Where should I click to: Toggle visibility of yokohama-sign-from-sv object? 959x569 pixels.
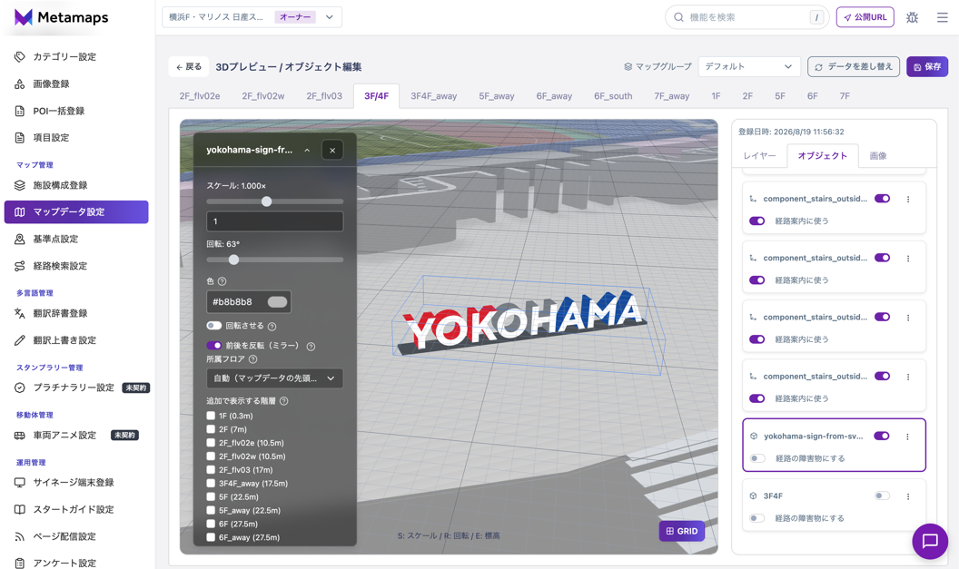881,436
